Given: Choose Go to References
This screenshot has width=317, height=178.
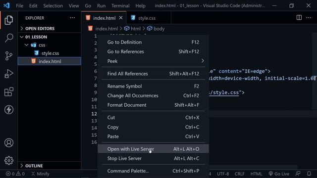Looking at the screenshot, I should [153, 51].
